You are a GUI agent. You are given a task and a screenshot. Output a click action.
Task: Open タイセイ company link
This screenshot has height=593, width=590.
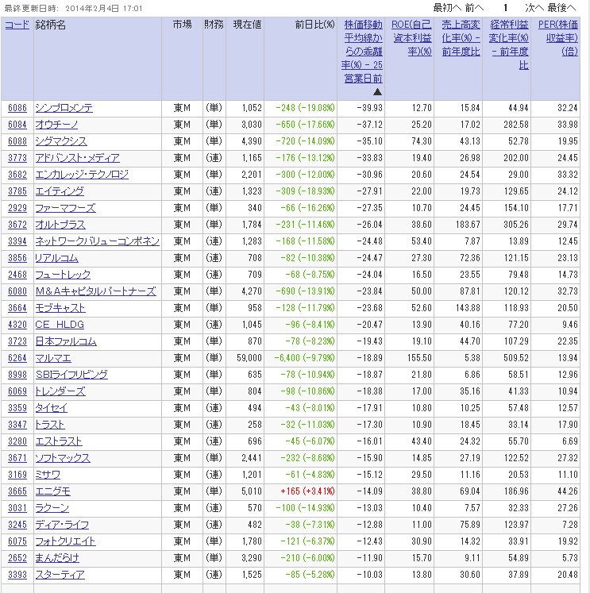click(x=52, y=408)
